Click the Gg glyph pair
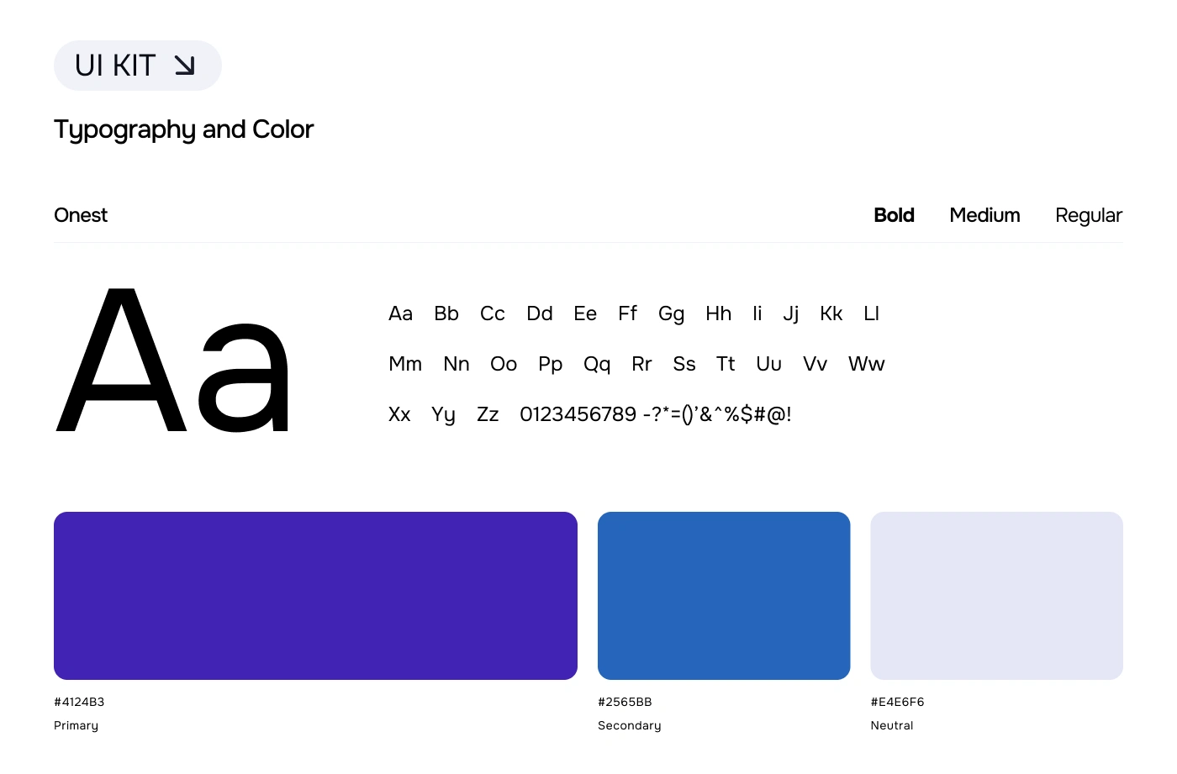Screen dimensions: 1177x774 point(671,314)
